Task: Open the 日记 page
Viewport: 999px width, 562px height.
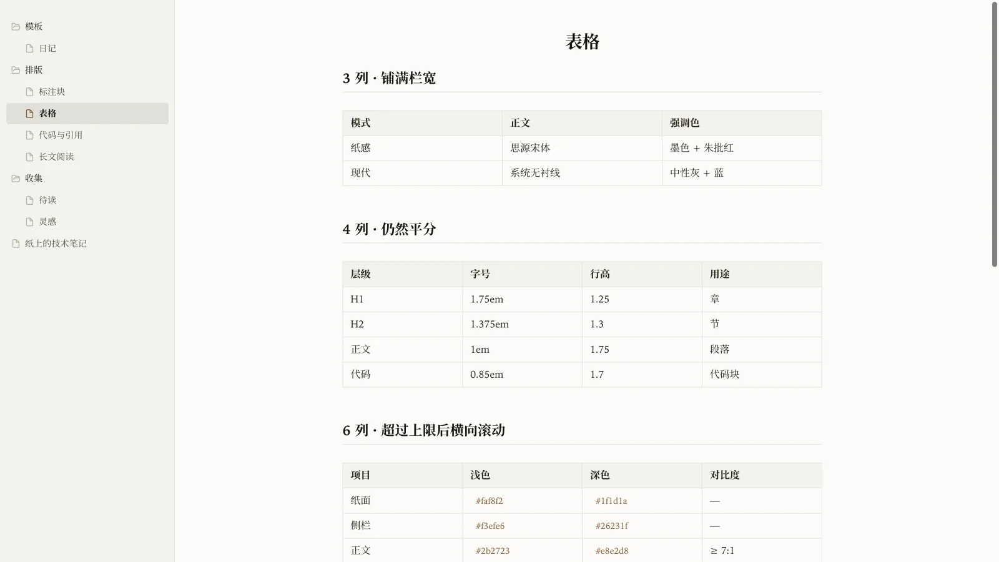Action: pos(87,48)
